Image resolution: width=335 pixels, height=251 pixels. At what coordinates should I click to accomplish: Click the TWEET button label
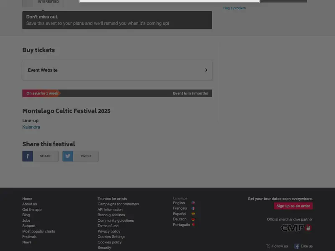(x=86, y=156)
